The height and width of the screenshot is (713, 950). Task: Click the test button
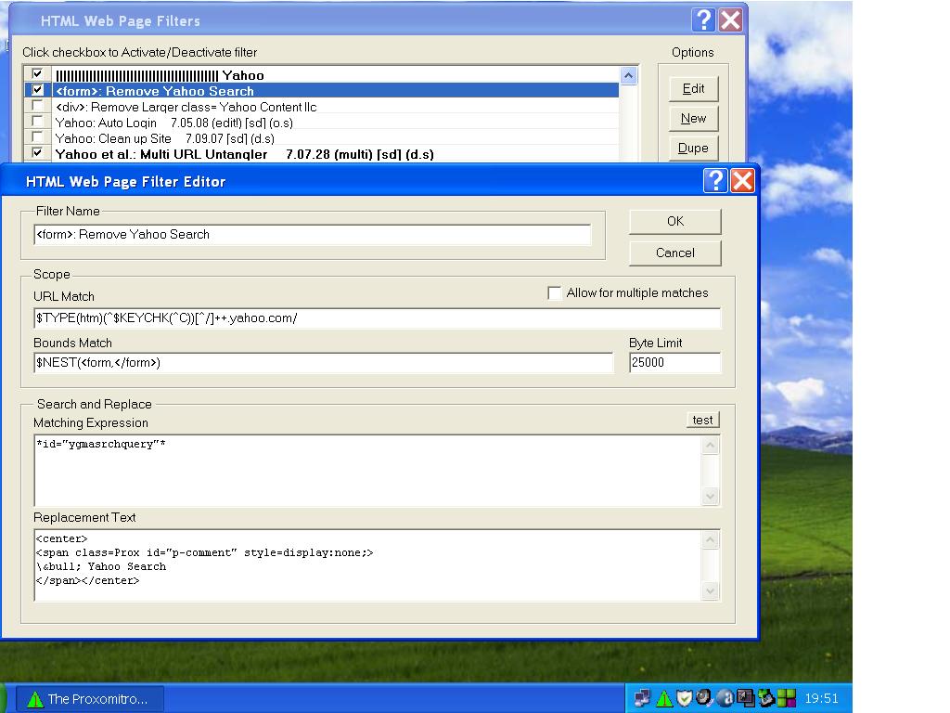coord(702,421)
